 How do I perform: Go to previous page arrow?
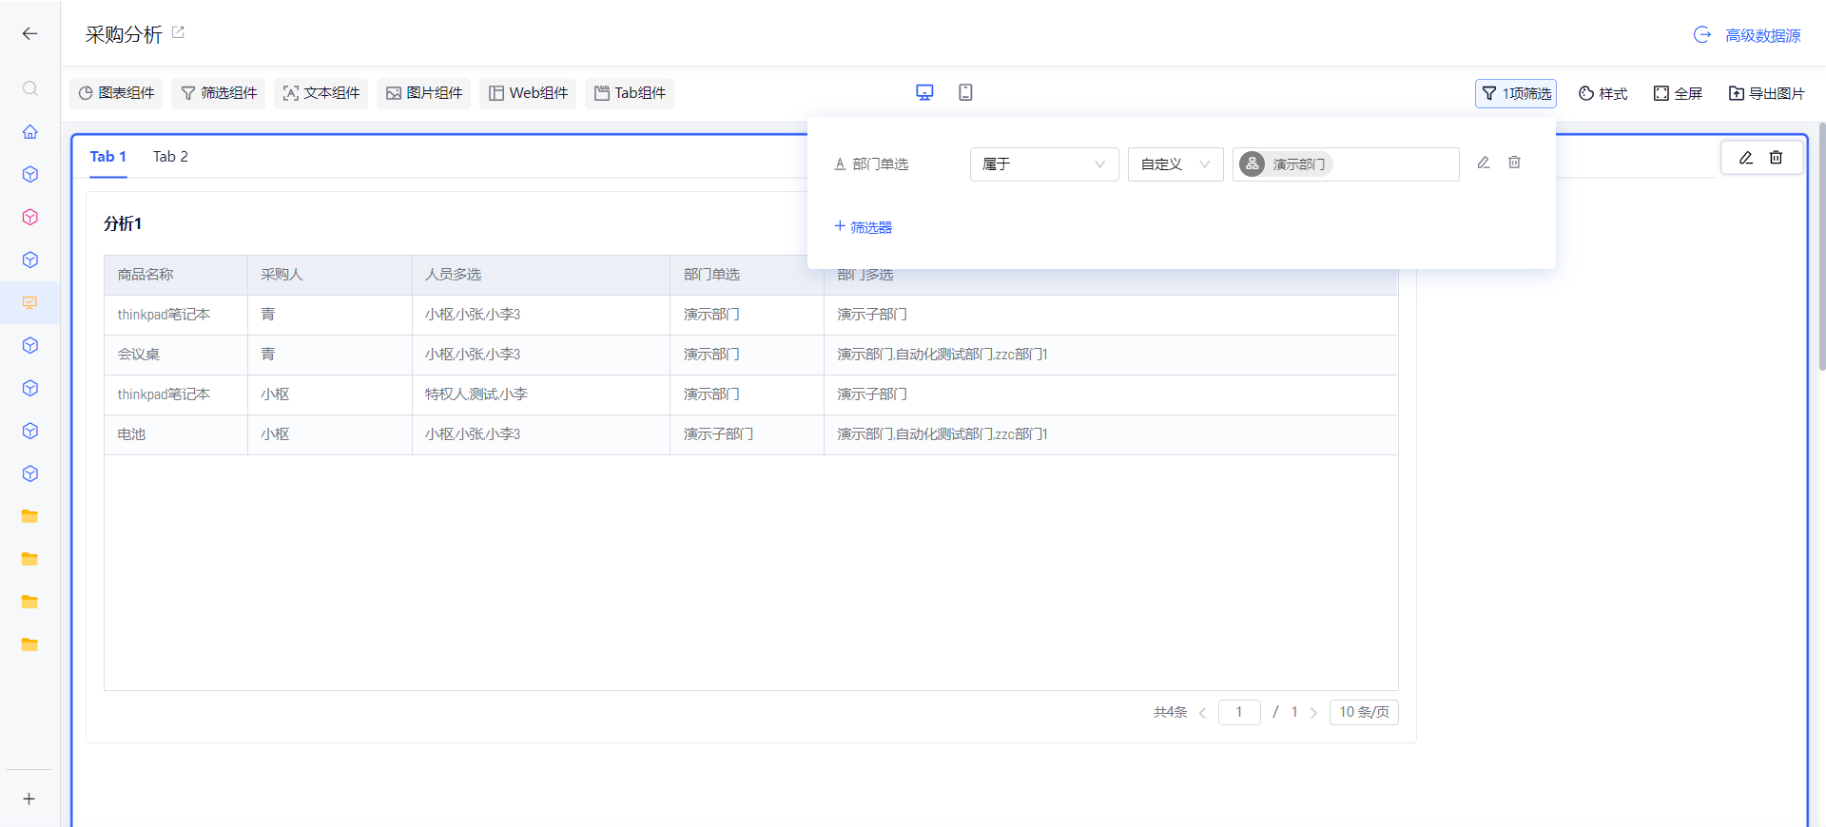click(x=1202, y=713)
